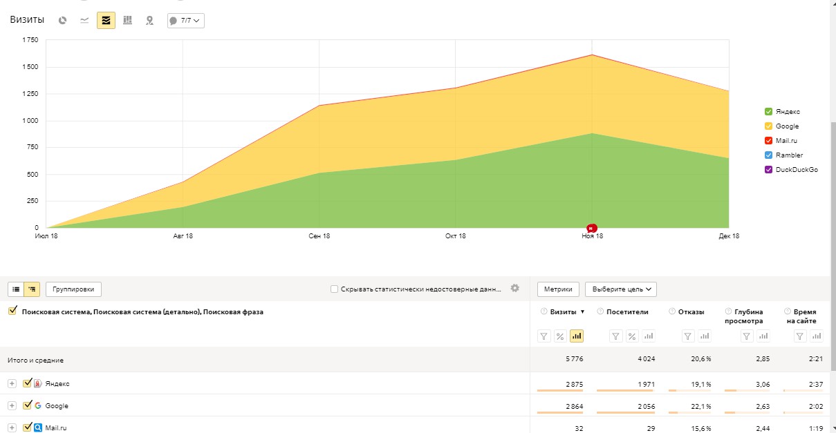Viewport: 836px width, 433px height.
Task: Click the red marker at Ноя 18
Action: pyautogui.click(x=592, y=228)
